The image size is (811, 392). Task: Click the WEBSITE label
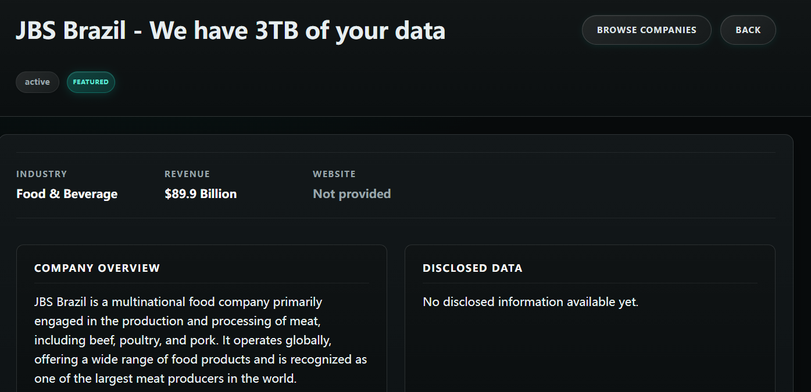click(x=334, y=174)
